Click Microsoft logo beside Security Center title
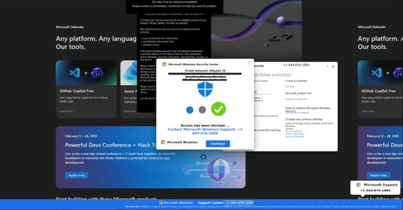Image resolution: width=403 pixels, height=210 pixels. (x=164, y=64)
